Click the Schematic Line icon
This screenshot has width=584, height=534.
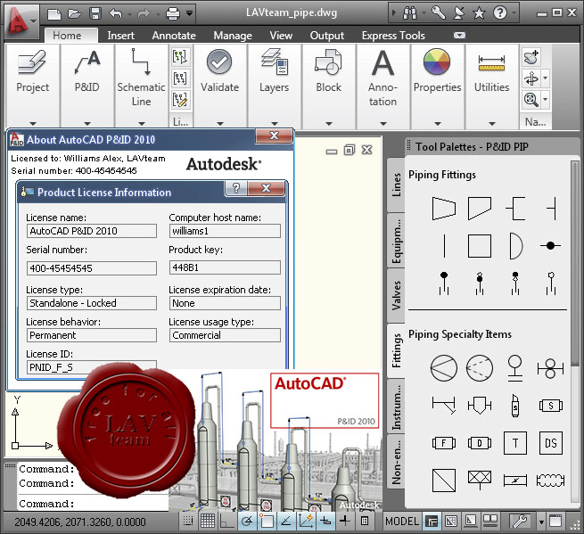tap(141, 62)
